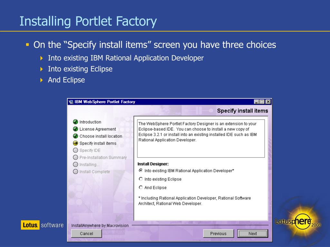Click checkmark icon next to License Agreement
This screenshot has width=330, height=247.
[75, 129]
